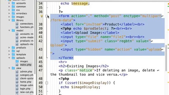169x95 pixels.
Task: Click the uploads folder icon
Action: pyautogui.click(x=13, y=58)
